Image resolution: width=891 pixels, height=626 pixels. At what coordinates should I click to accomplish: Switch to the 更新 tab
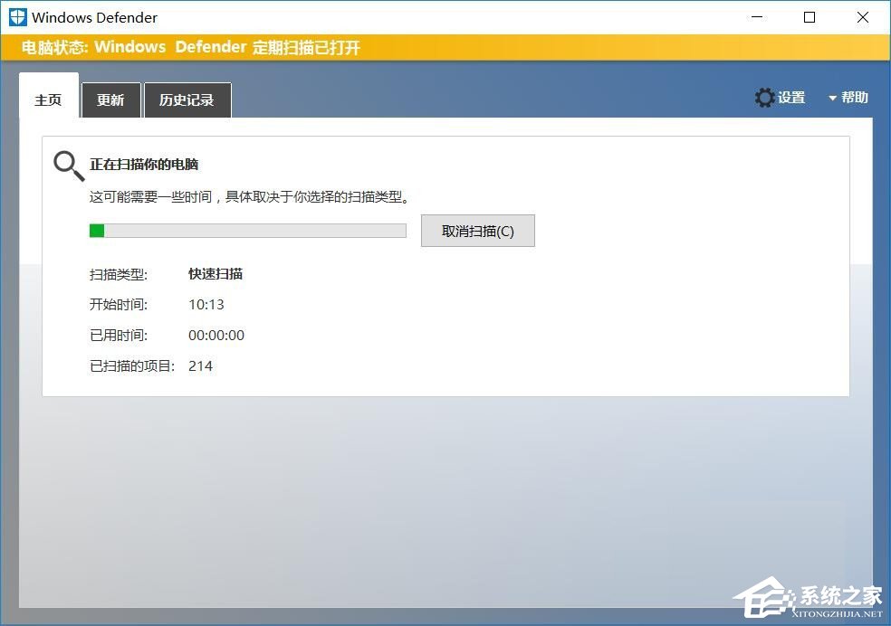(x=110, y=100)
